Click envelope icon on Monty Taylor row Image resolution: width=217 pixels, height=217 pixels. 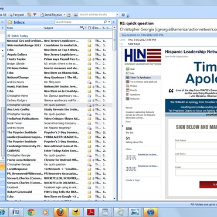[89, 59]
